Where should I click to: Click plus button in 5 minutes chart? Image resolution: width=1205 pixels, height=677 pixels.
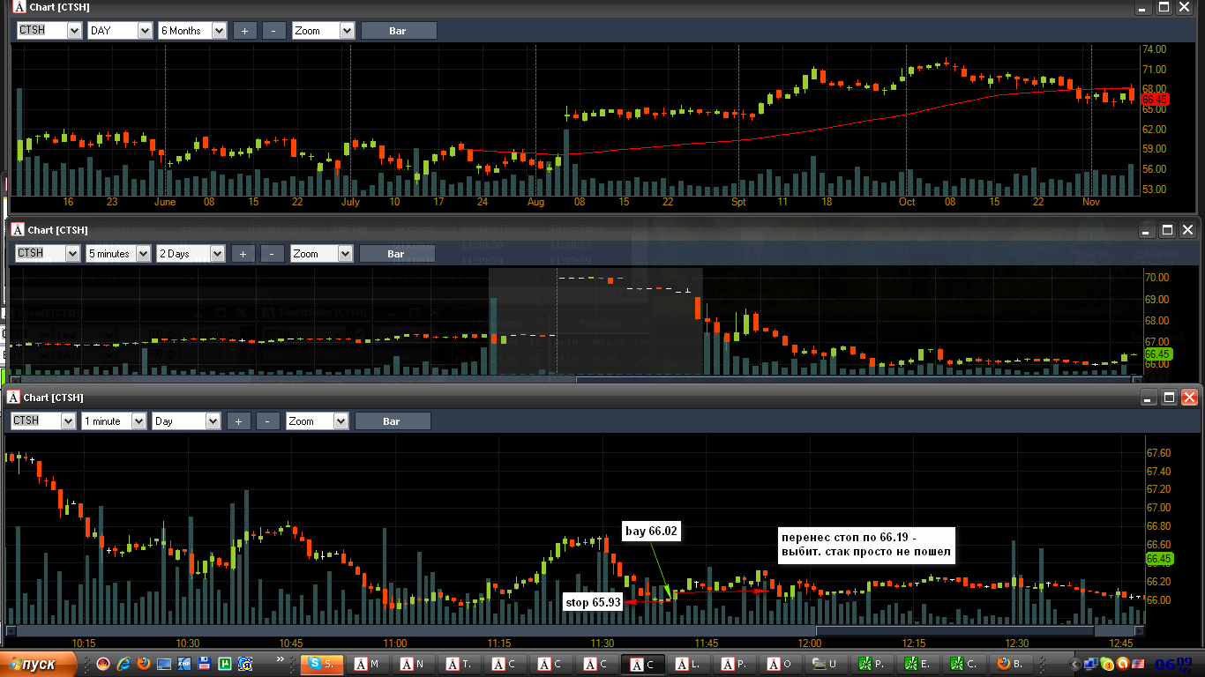(243, 253)
